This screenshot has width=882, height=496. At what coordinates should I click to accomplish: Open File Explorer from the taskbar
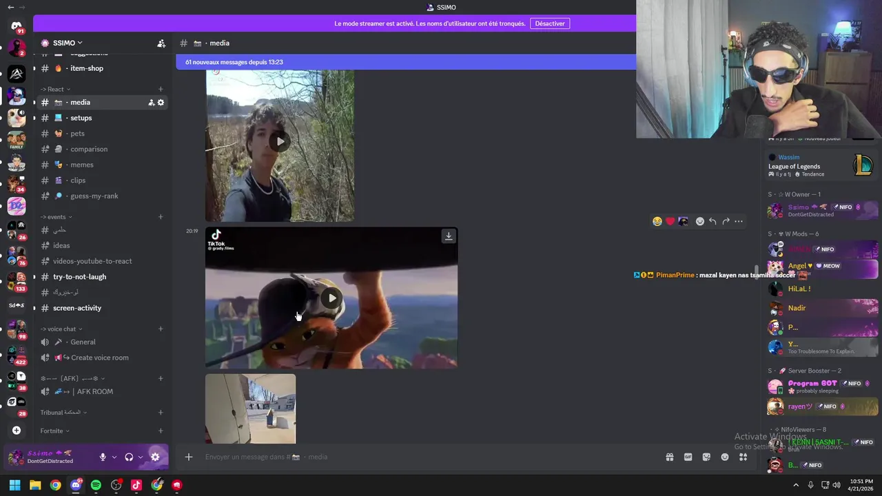click(x=35, y=485)
